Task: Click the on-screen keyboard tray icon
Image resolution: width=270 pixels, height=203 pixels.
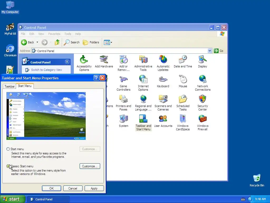Action: (x=243, y=199)
